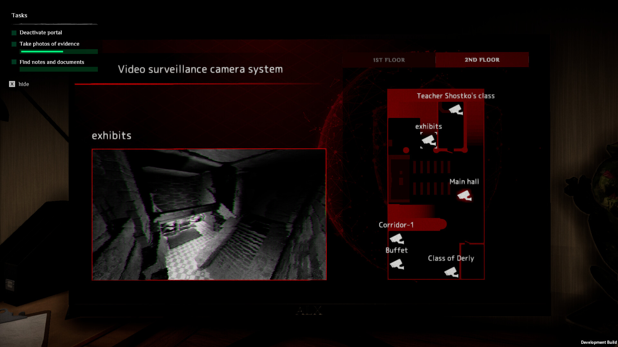Check the Find notes and documents checkbox
618x347 pixels.
click(x=14, y=62)
